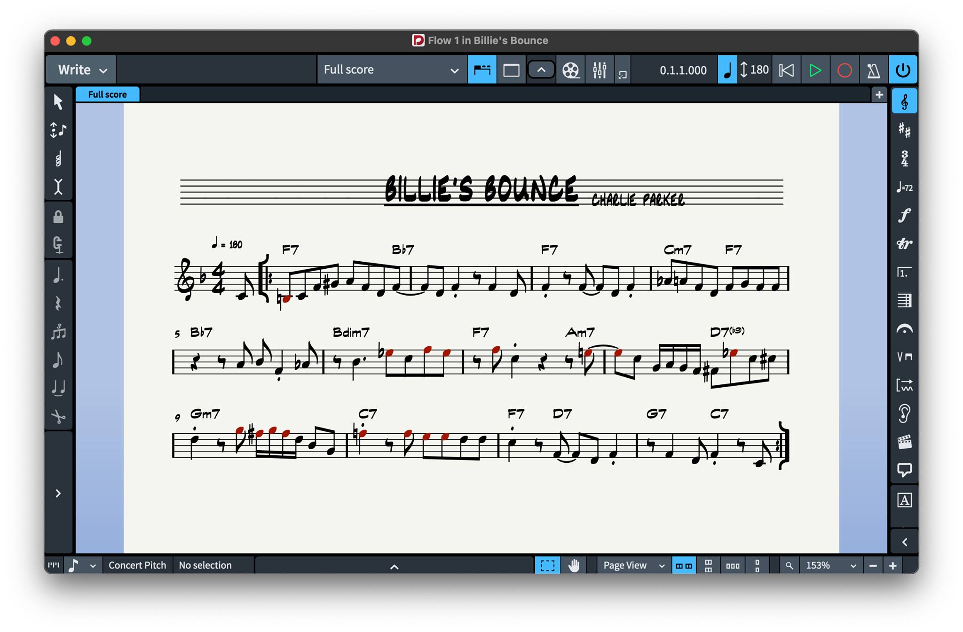Click the rhythmic grid note value icon
Viewport: 963px width, 632px height.
click(x=73, y=565)
